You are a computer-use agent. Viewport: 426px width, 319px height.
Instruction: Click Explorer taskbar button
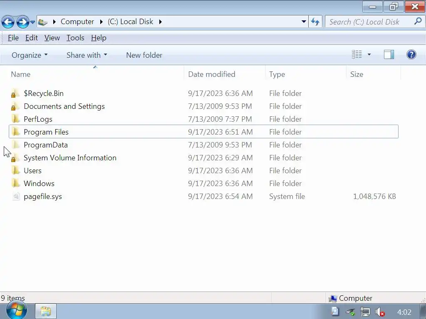coord(46,311)
